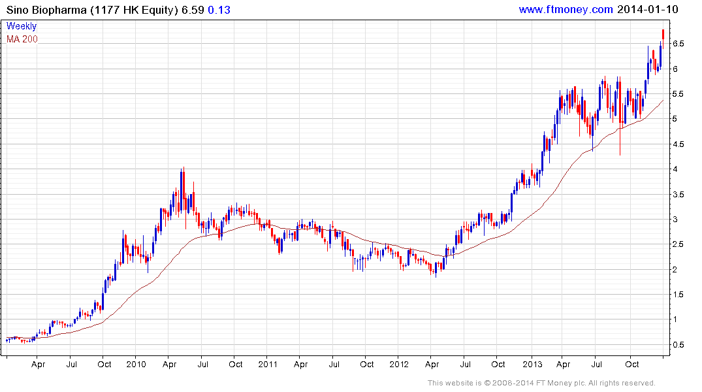Click the latest red candle at top right

tap(663, 34)
